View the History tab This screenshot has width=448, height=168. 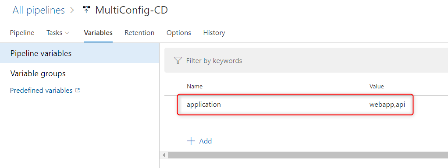214,33
